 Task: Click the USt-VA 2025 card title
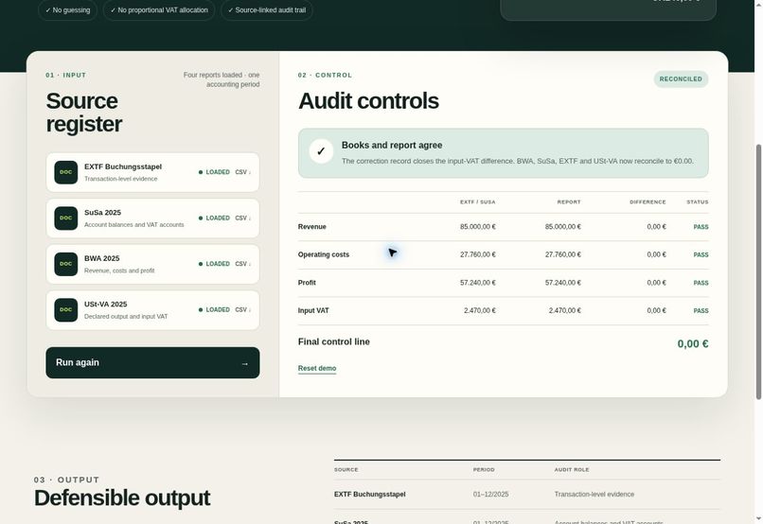106,305
